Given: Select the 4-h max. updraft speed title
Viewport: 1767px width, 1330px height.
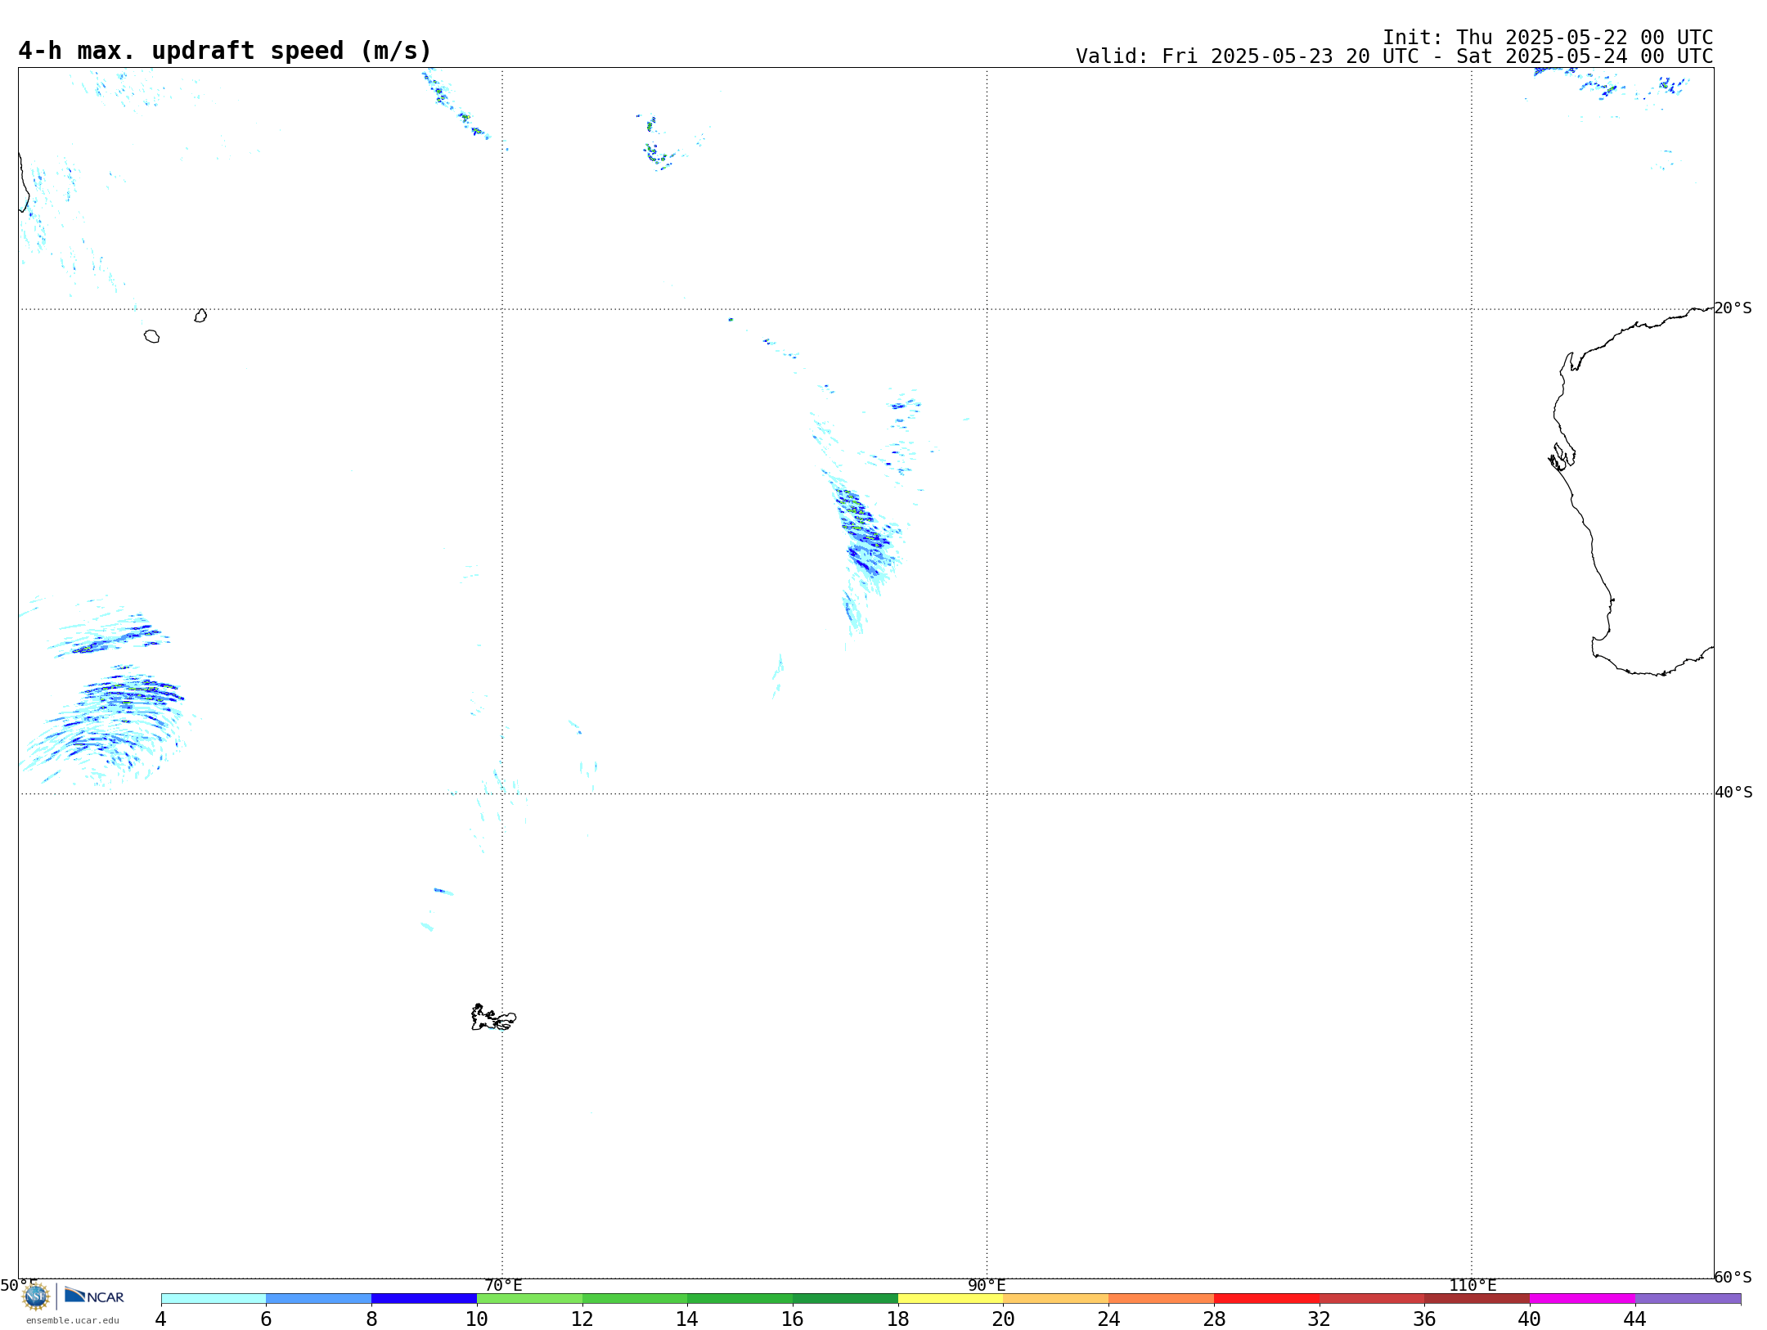Looking at the screenshot, I should point(225,51).
